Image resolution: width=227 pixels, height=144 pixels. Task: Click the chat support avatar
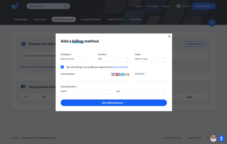point(213,138)
